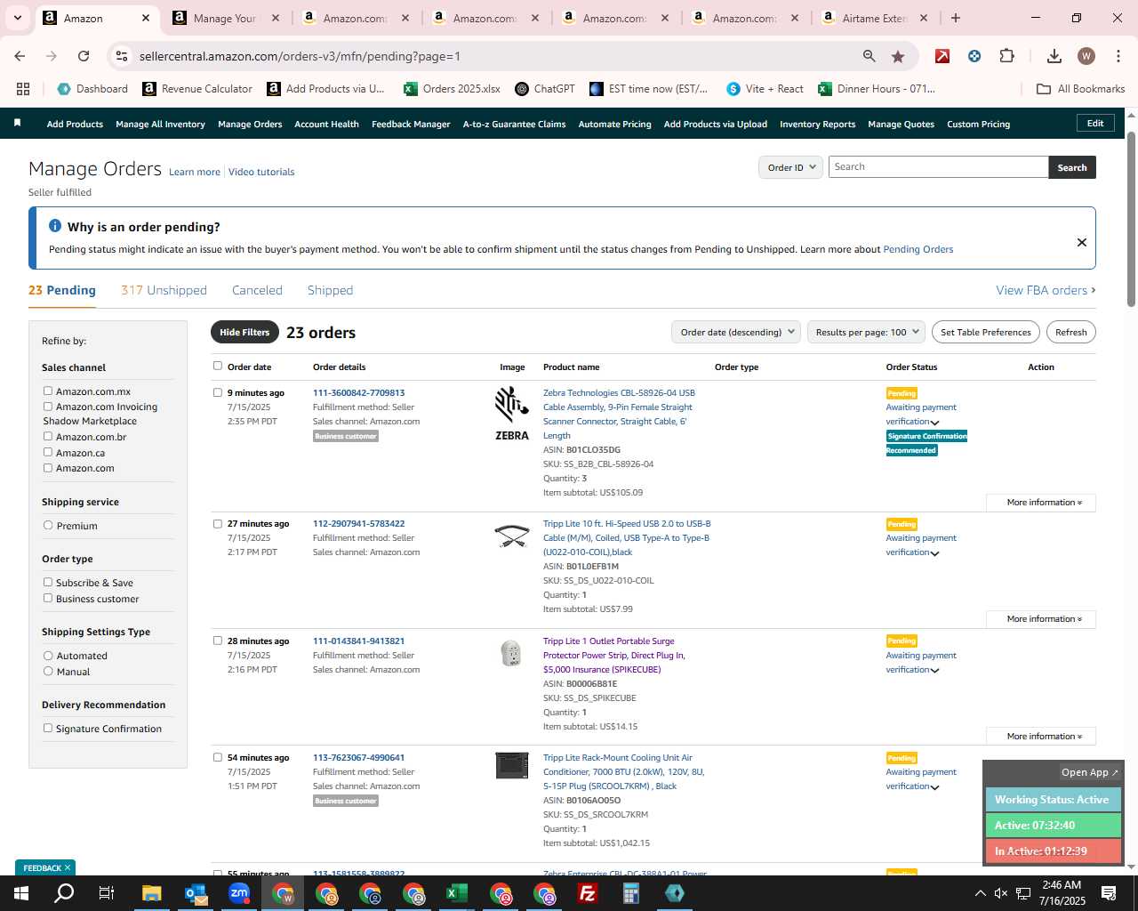Click the Set Table Preferences button
1138x911 pixels.
(986, 332)
